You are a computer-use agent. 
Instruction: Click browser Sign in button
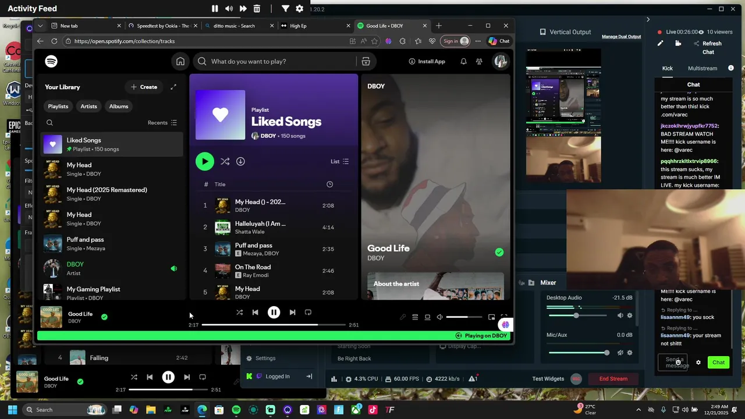[x=455, y=41]
